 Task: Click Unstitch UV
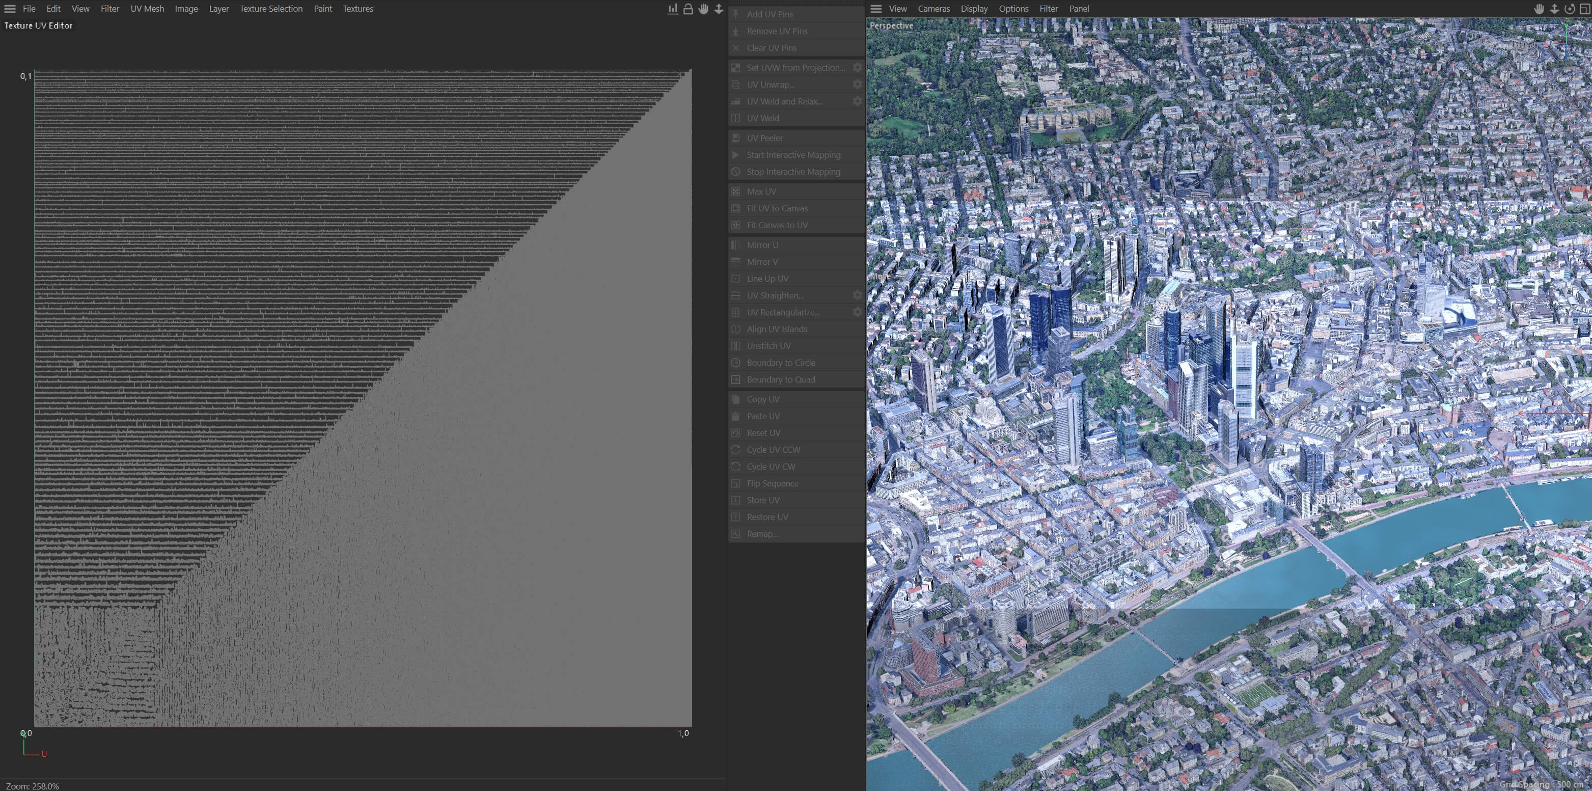point(796,345)
